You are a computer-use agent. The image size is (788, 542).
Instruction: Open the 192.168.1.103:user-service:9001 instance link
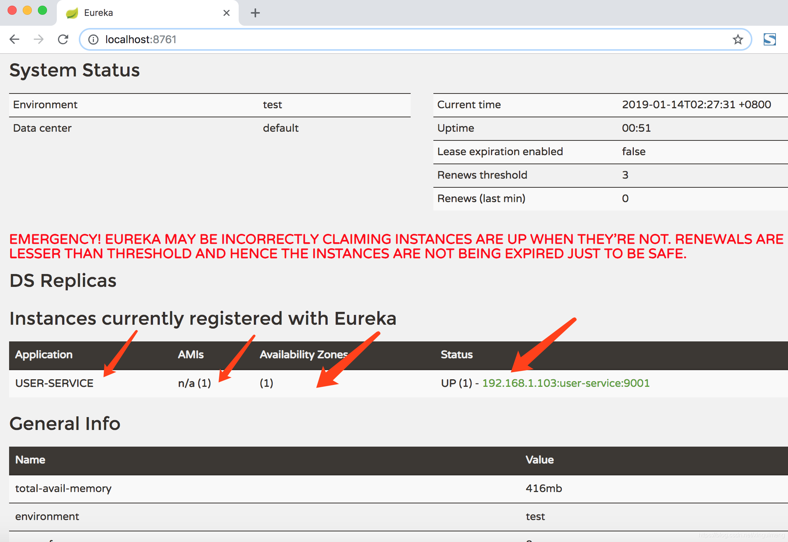[566, 383]
